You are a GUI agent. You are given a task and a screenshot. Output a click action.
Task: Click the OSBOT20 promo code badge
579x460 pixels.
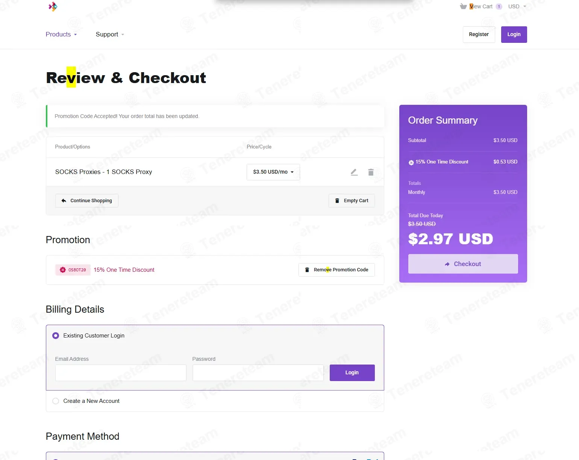73,270
